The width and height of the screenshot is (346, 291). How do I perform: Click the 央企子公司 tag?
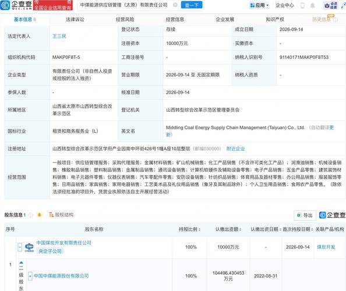50,251
